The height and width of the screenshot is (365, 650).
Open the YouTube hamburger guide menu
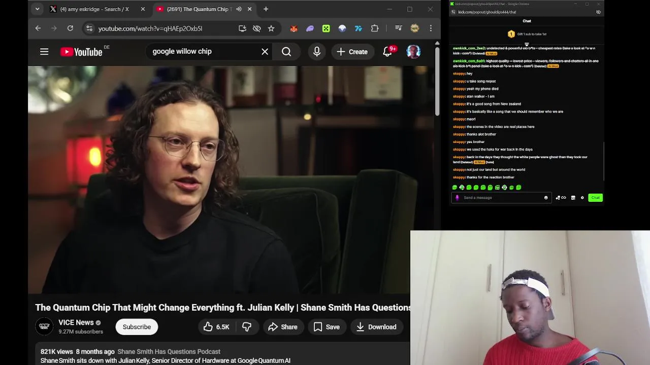click(x=44, y=51)
